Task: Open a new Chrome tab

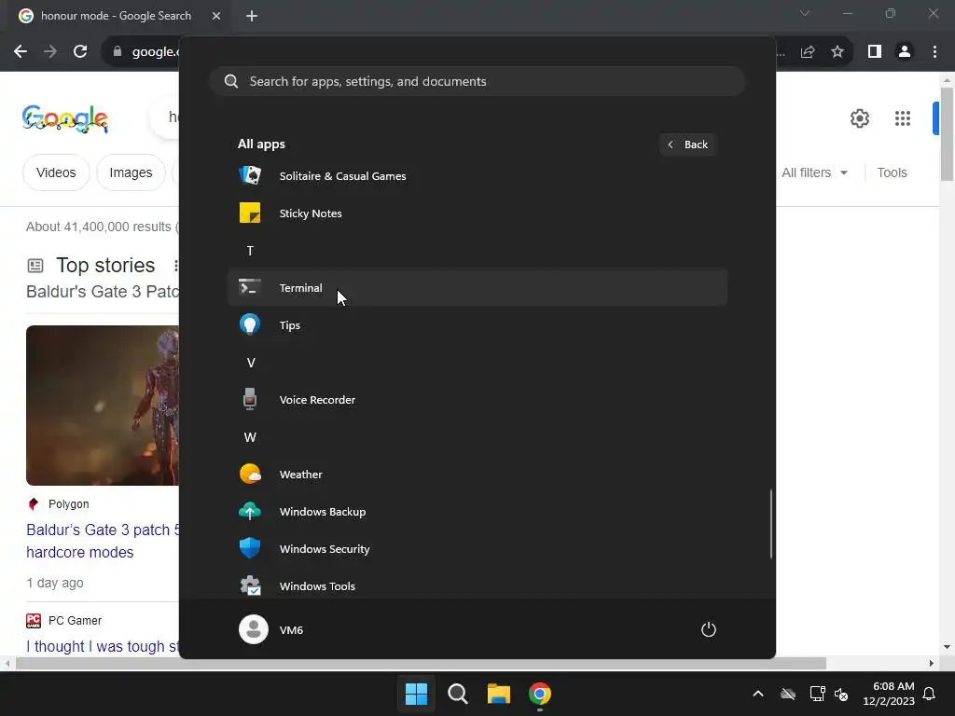Action: [x=252, y=16]
